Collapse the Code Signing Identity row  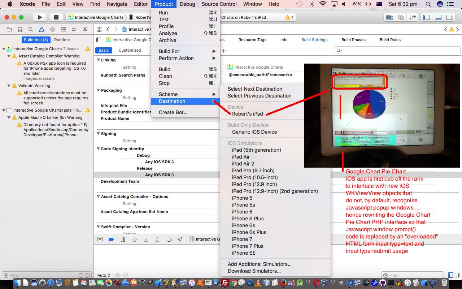pyautogui.click(x=98, y=149)
